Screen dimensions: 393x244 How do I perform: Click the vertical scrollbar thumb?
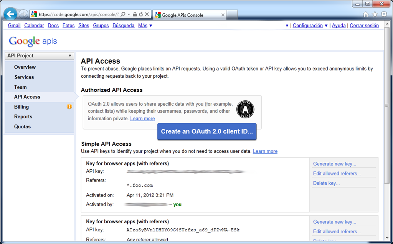(x=387, y=105)
